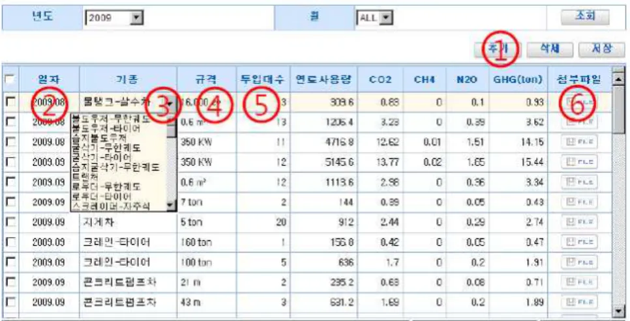Check the row with fuel usage 1206.4

pos(10,122)
